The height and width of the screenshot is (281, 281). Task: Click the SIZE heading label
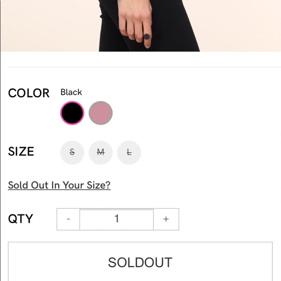pyautogui.click(x=21, y=151)
